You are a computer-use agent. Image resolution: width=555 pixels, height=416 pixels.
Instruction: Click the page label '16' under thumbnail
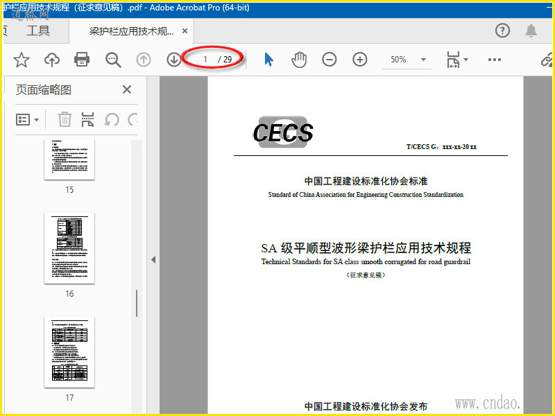(x=69, y=293)
